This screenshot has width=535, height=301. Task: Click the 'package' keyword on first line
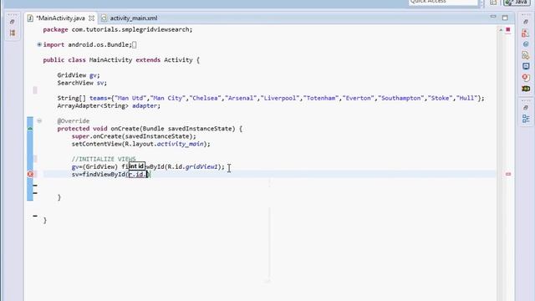(55, 30)
